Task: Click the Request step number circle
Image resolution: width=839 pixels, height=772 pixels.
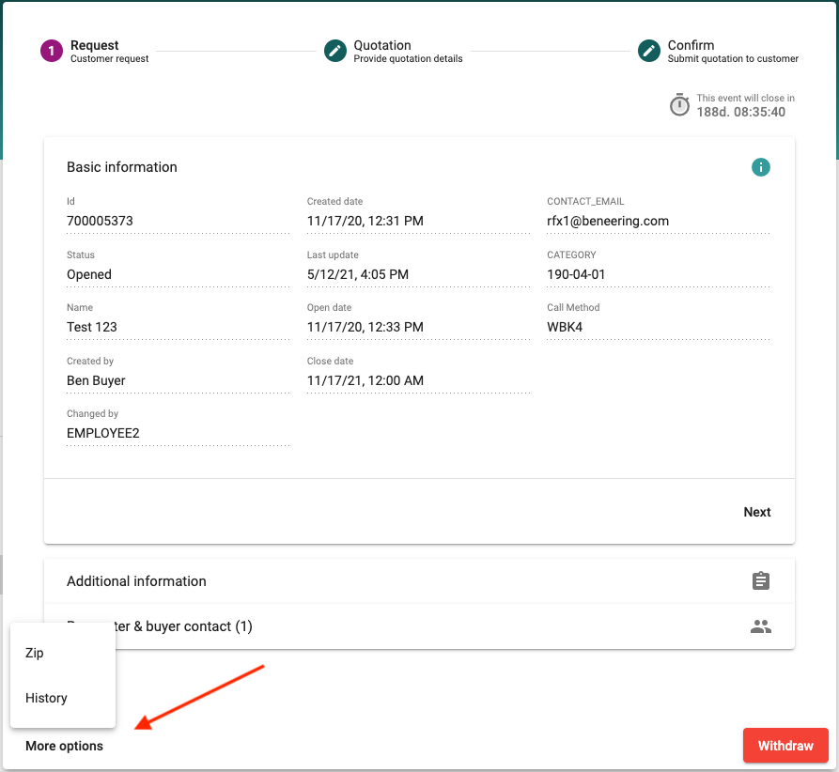Action: click(52, 51)
